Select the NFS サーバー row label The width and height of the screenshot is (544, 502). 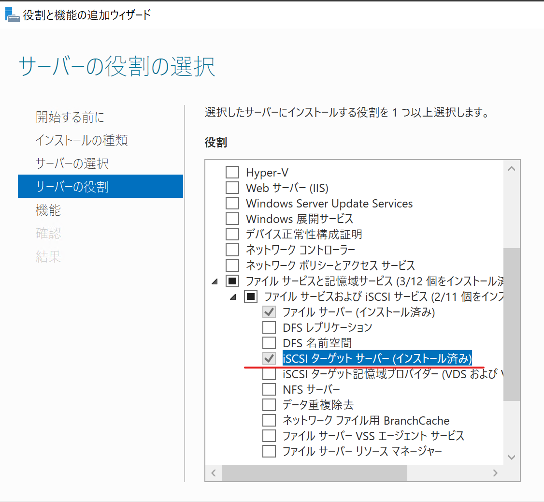(x=311, y=389)
